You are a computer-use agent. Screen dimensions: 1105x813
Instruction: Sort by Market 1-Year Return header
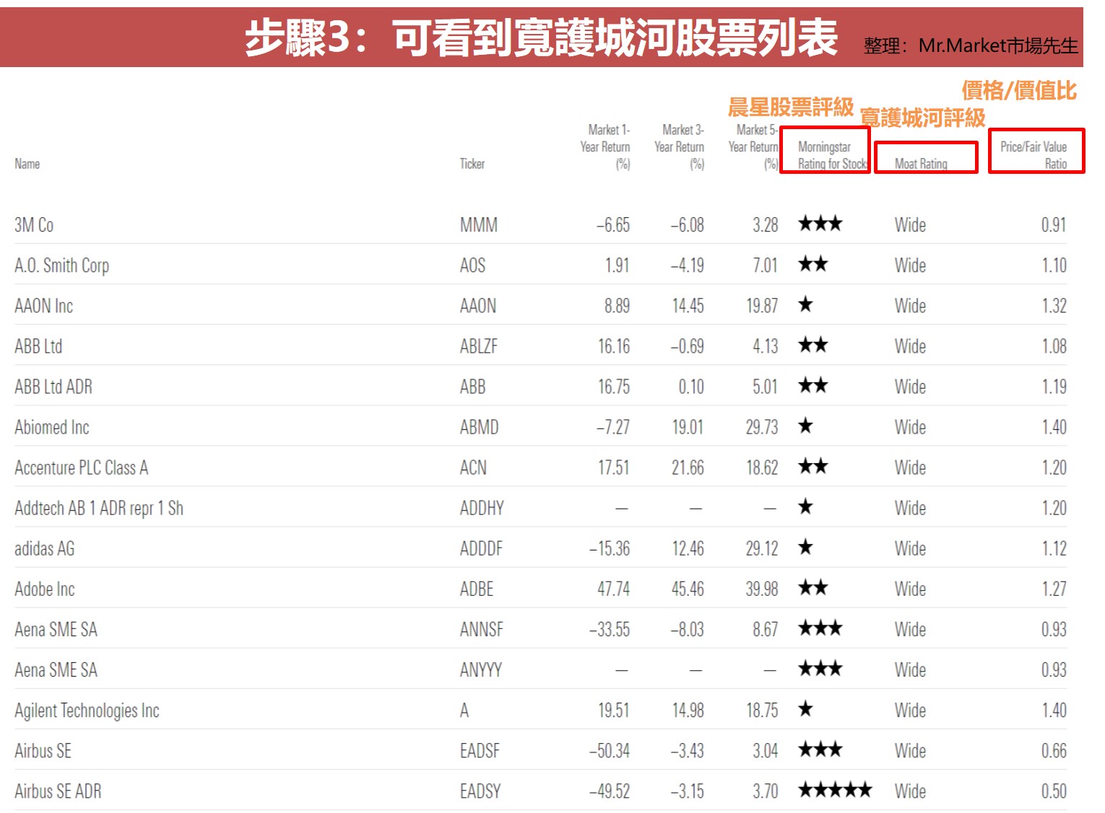(605, 146)
